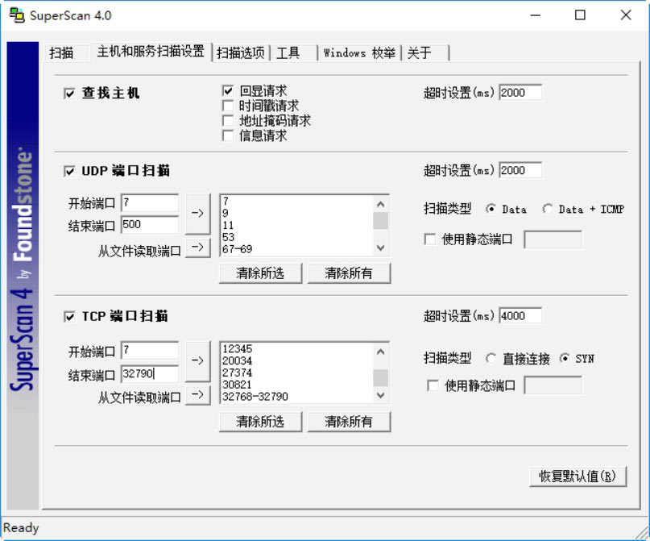
Task: Click UDP 从文件读取端口 arrow button
Action: coord(197,248)
